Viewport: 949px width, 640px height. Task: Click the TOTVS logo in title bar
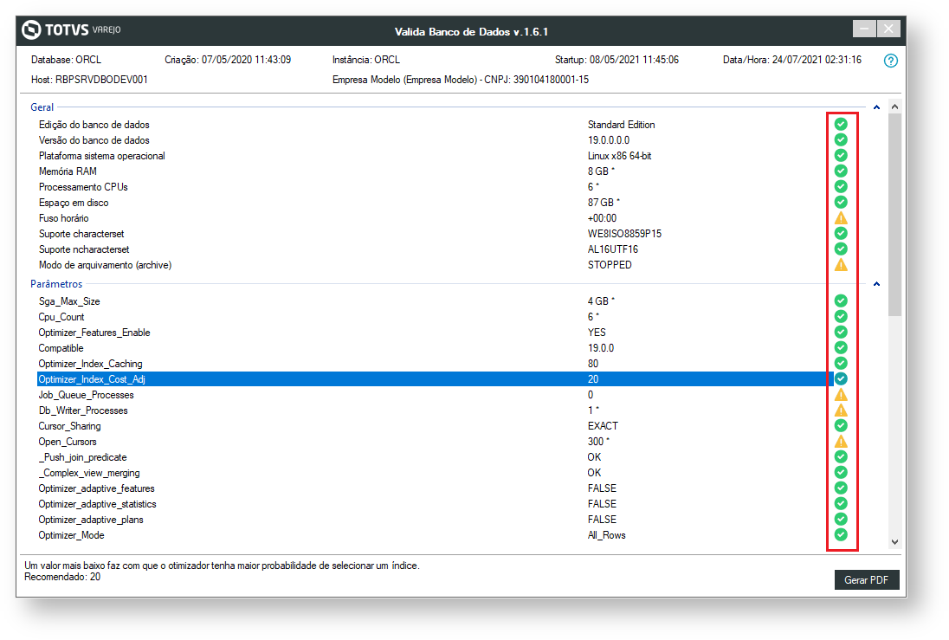click(x=71, y=29)
